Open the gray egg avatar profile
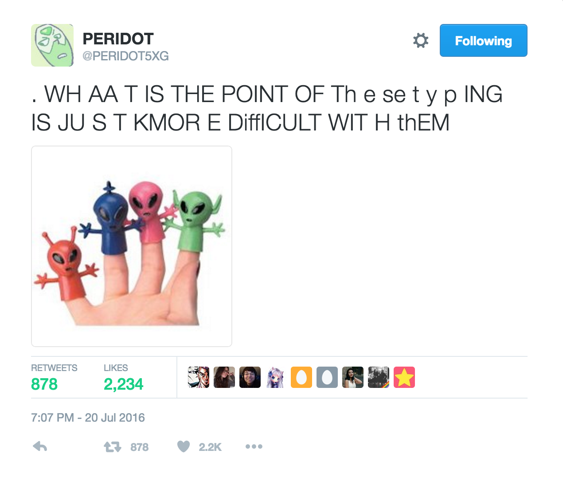The width and height of the screenshot is (563, 482). pyautogui.click(x=327, y=377)
